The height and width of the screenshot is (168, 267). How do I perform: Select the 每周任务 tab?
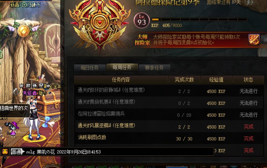pos(122,67)
